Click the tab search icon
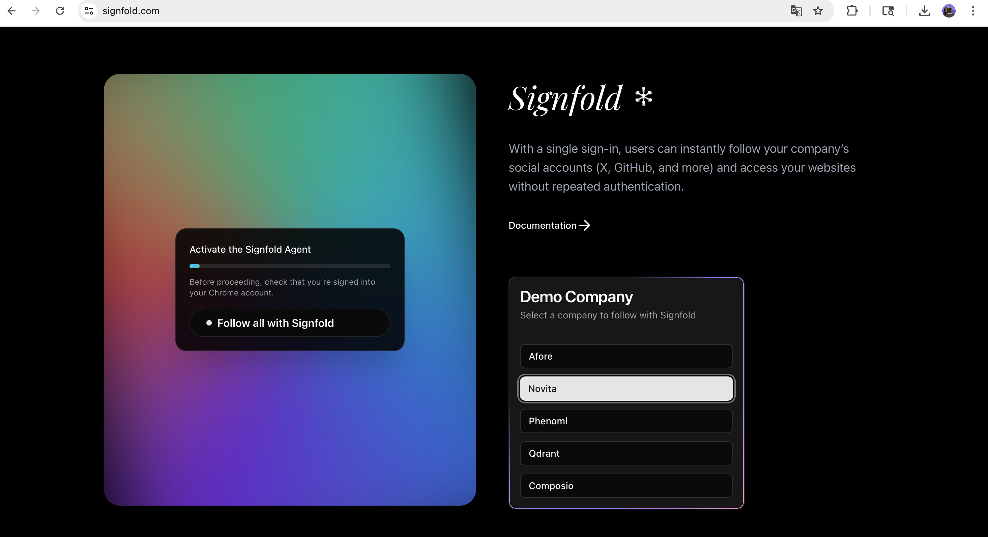The height and width of the screenshot is (537, 988). pyautogui.click(x=888, y=11)
